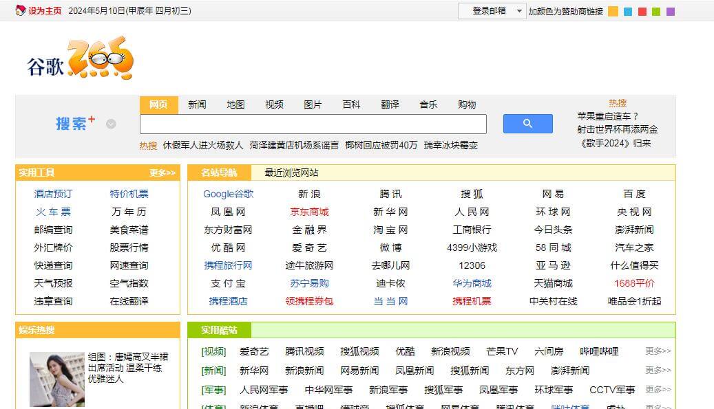The image size is (714, 409).
Task: Click the red house homepage icon
Action: (x=20, y=10)
